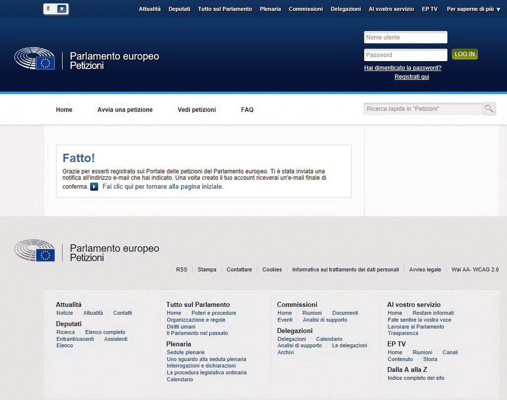Click 'Dalla A alla Z' footer heading

tap(407, 369)
